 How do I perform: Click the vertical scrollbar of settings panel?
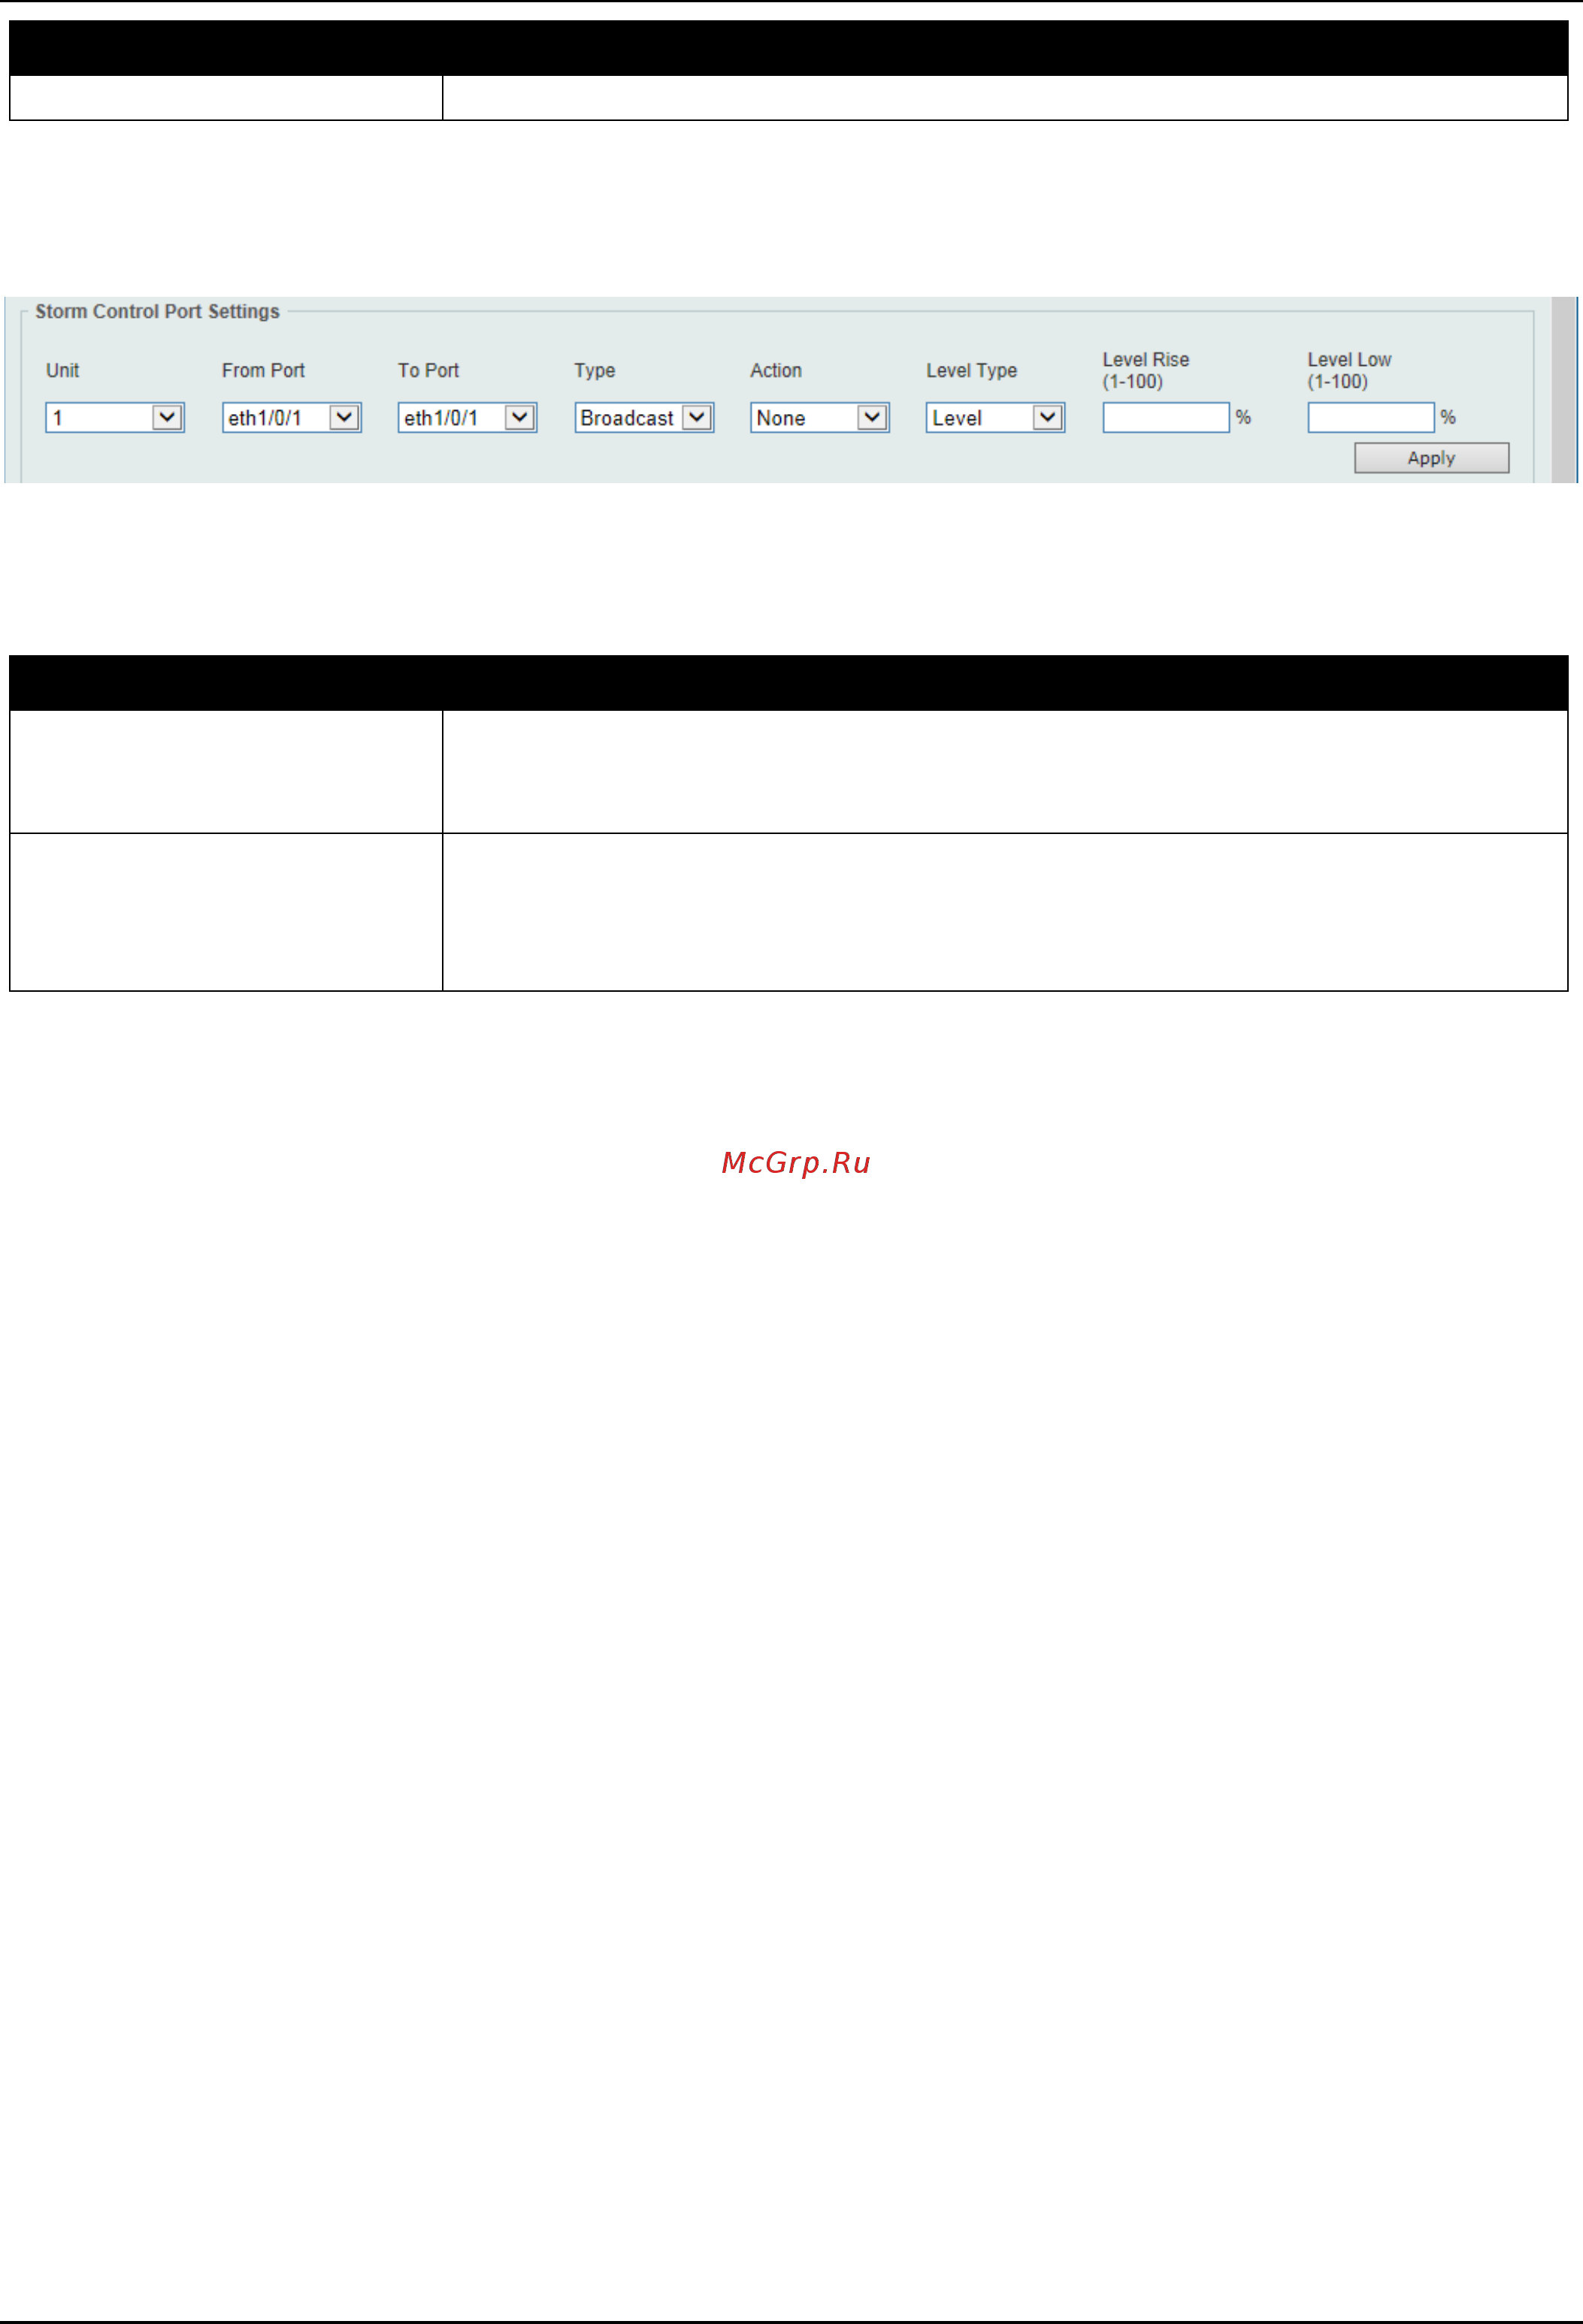(x=1564, y=390)
